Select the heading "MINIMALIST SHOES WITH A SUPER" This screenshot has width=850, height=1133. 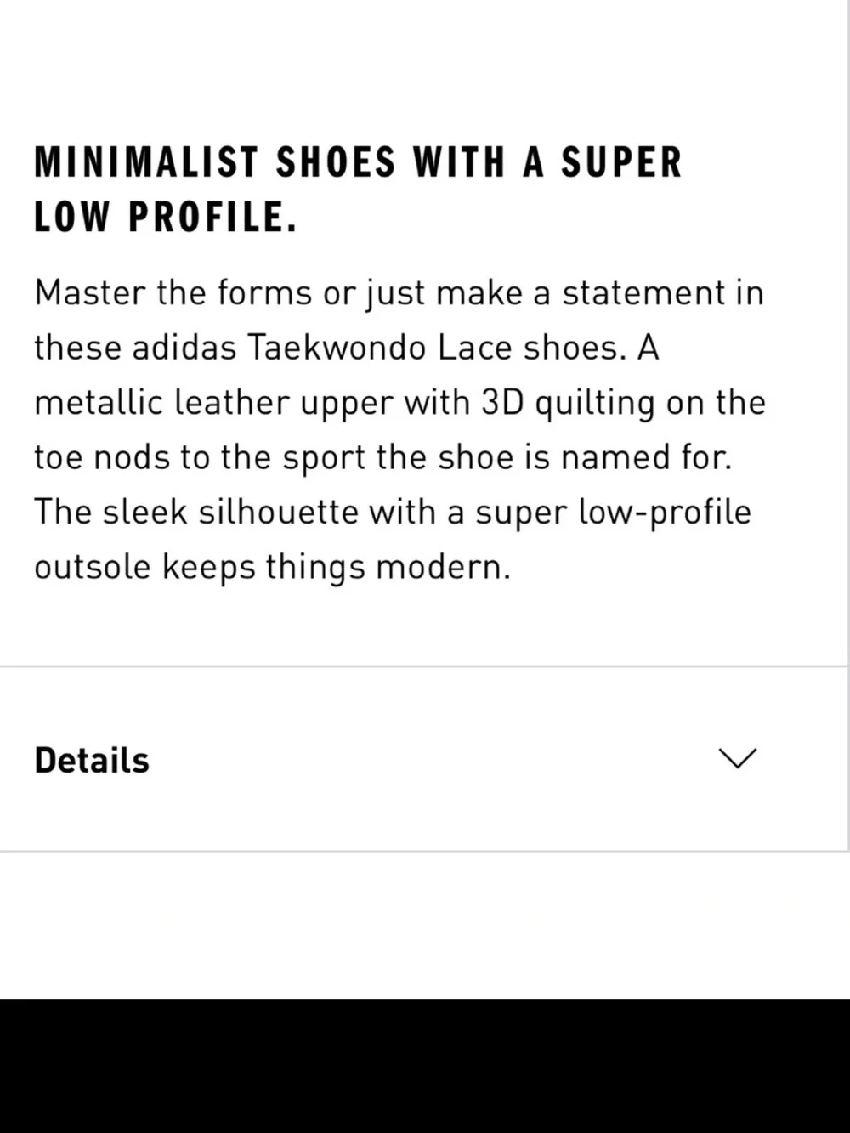coord(358,162)
